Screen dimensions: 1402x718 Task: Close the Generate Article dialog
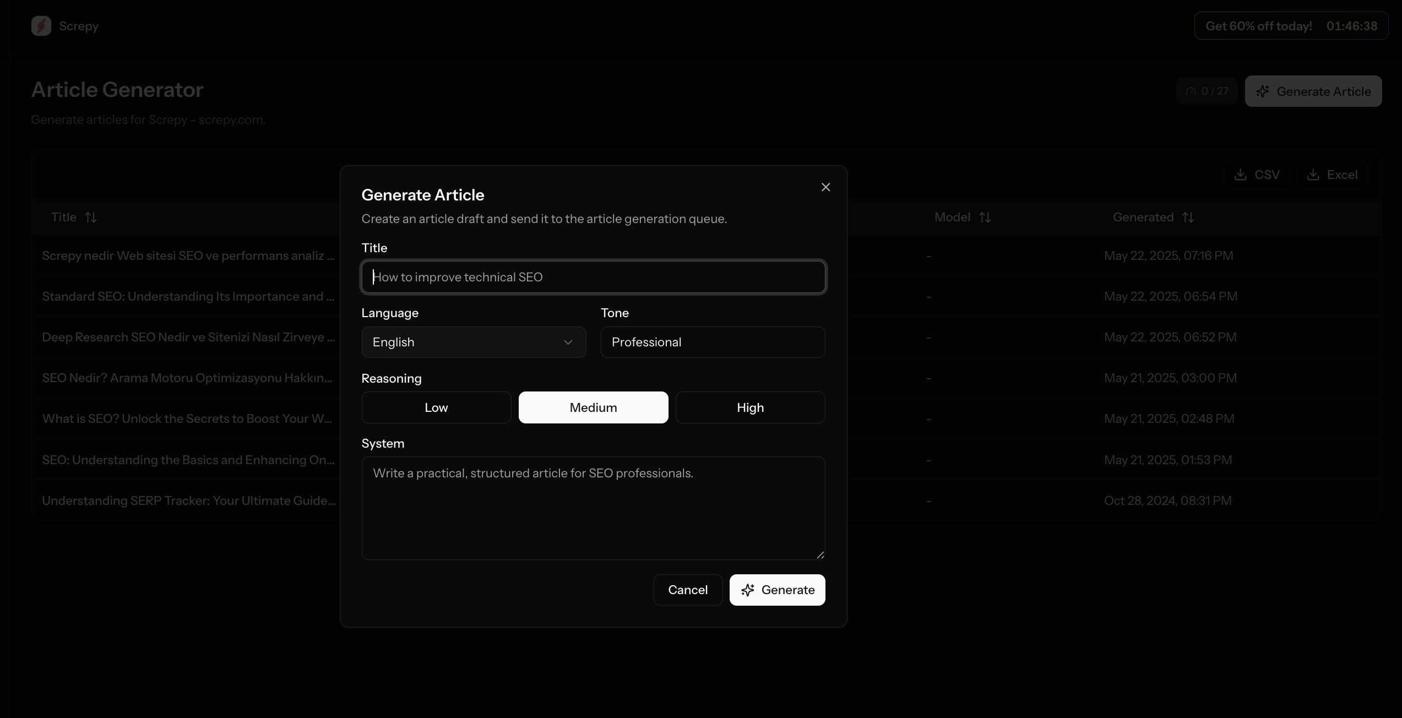coord(825,187)
